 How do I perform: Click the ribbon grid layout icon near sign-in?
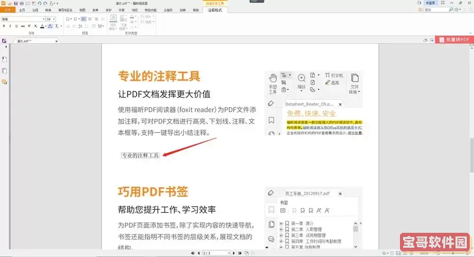click(x=443, y=3)
